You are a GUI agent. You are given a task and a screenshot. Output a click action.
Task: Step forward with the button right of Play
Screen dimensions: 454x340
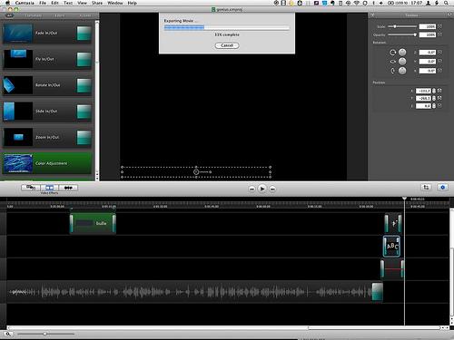coord(272,189)
